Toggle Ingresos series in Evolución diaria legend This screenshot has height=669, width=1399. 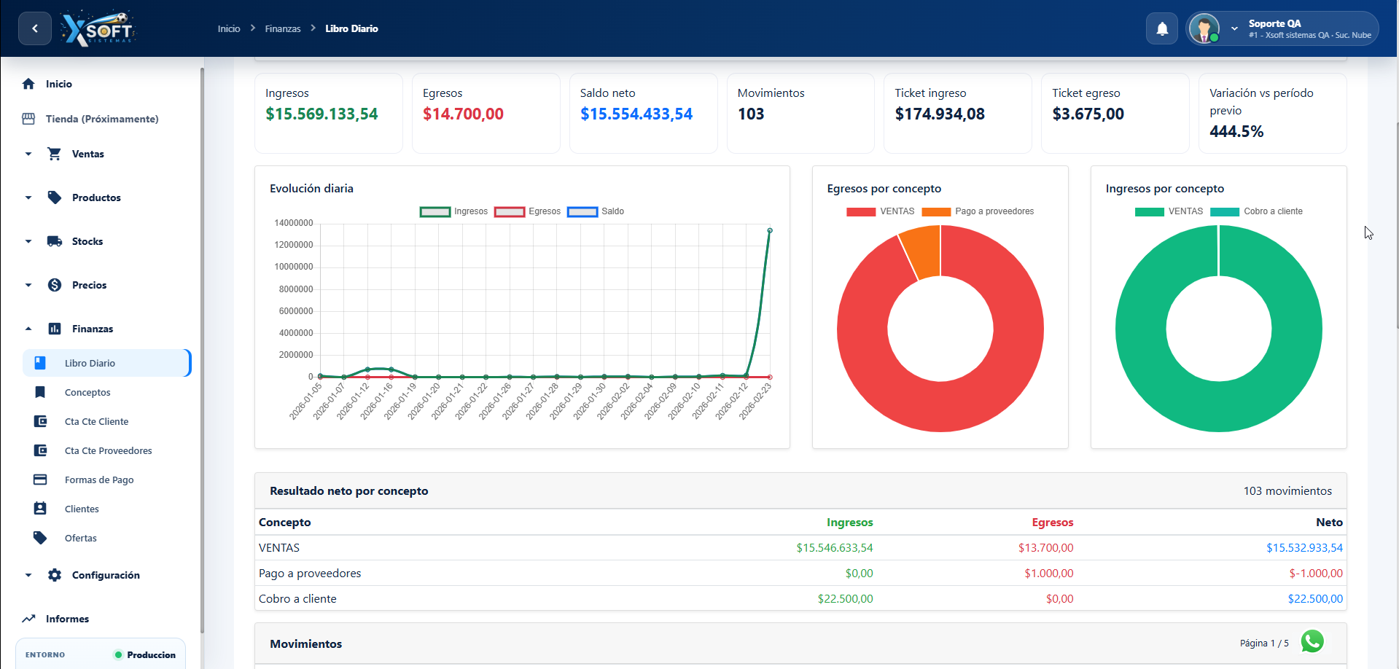pyautogui.click(x=454, y=211)
